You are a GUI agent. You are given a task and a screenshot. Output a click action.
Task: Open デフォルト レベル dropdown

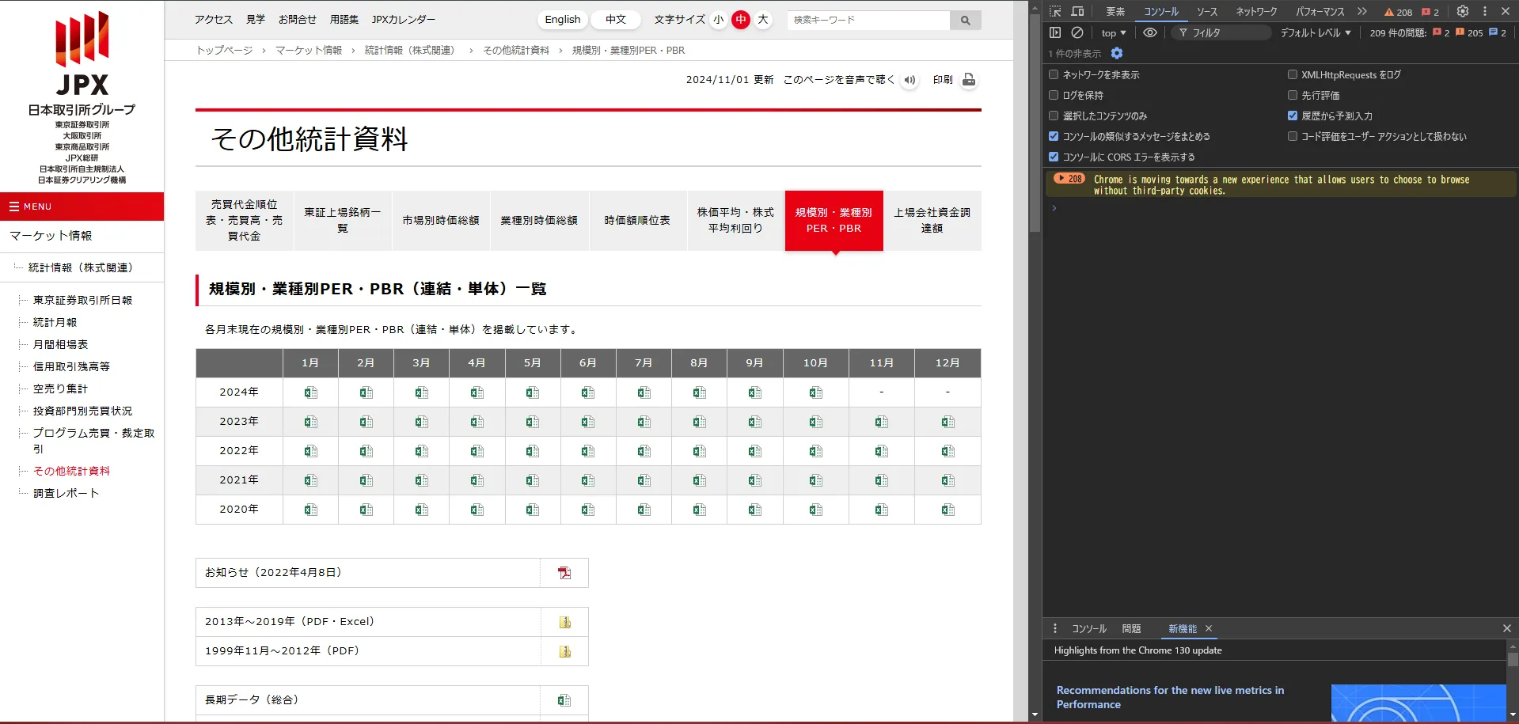tap(1316, 32)
